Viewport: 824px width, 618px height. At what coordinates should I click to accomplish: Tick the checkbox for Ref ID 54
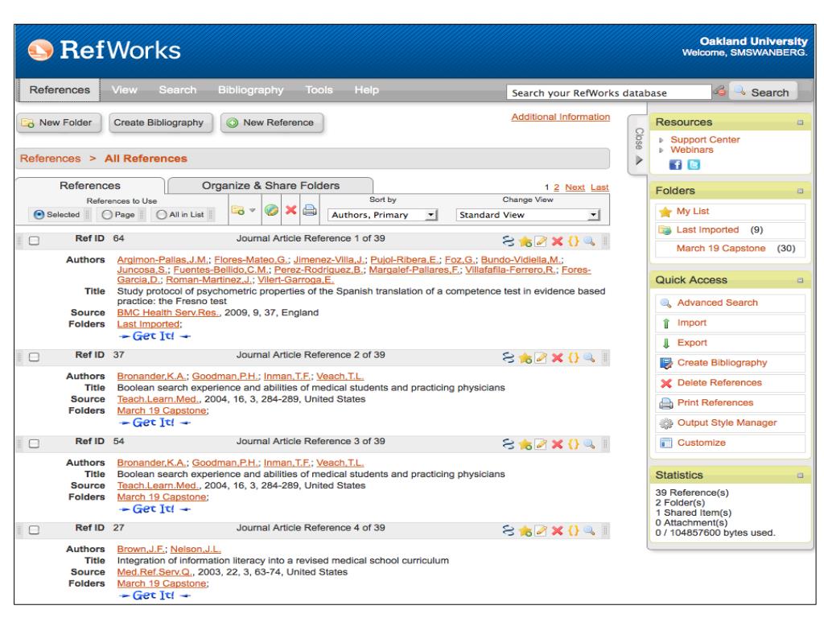(x=34, y=443)
